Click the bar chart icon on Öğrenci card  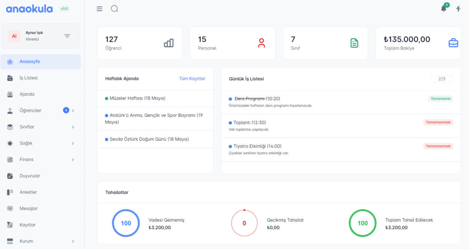169,43
